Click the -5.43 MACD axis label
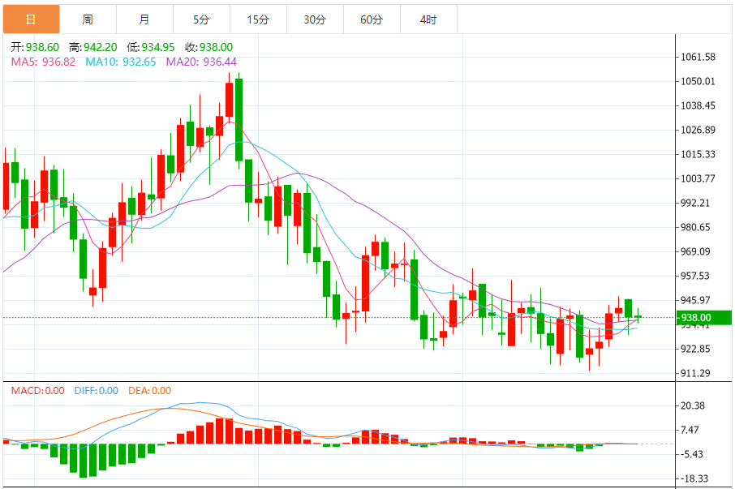 coord(691,454)
